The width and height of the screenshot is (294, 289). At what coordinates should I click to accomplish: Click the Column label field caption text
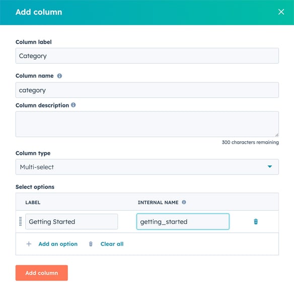tap(34, 42)
